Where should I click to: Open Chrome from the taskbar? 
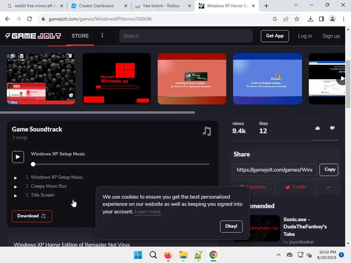coord(213,255)
